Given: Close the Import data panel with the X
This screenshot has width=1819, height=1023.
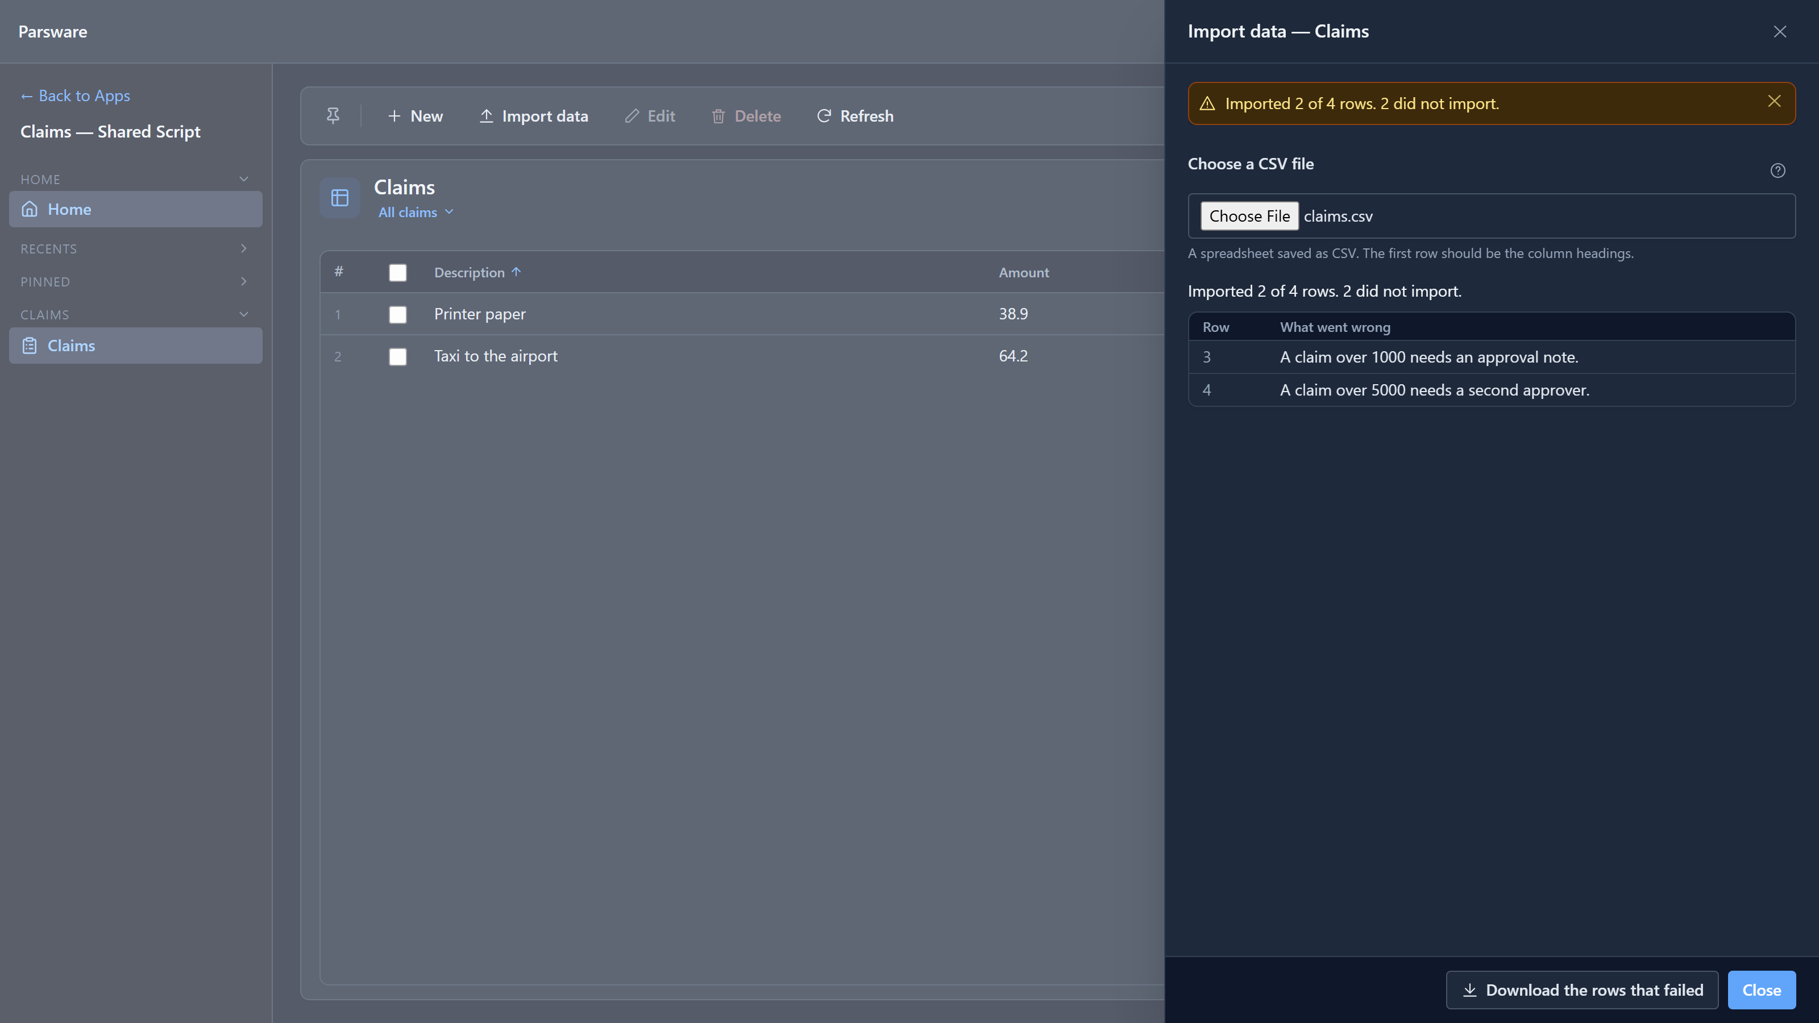Looking at the screenshot, I should pos(1779,32).
